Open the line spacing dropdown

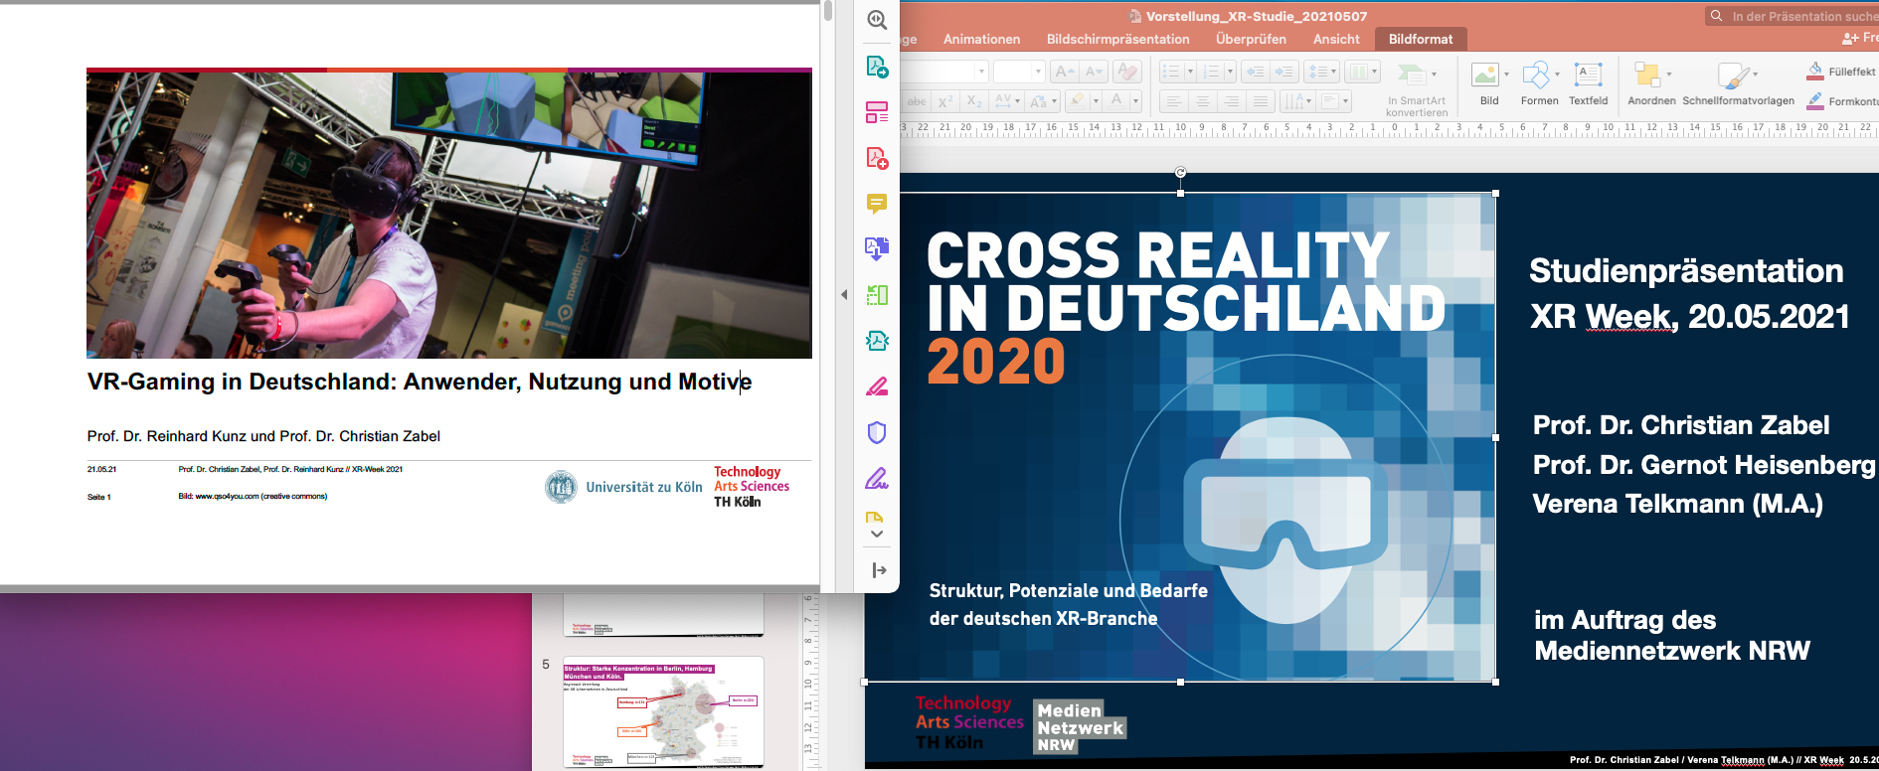point(1321,72)
